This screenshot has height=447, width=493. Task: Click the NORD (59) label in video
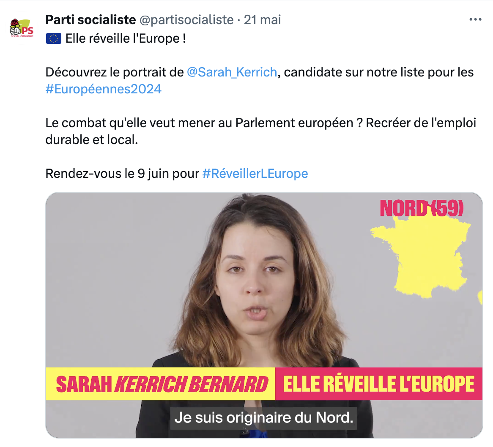point(422,208)
